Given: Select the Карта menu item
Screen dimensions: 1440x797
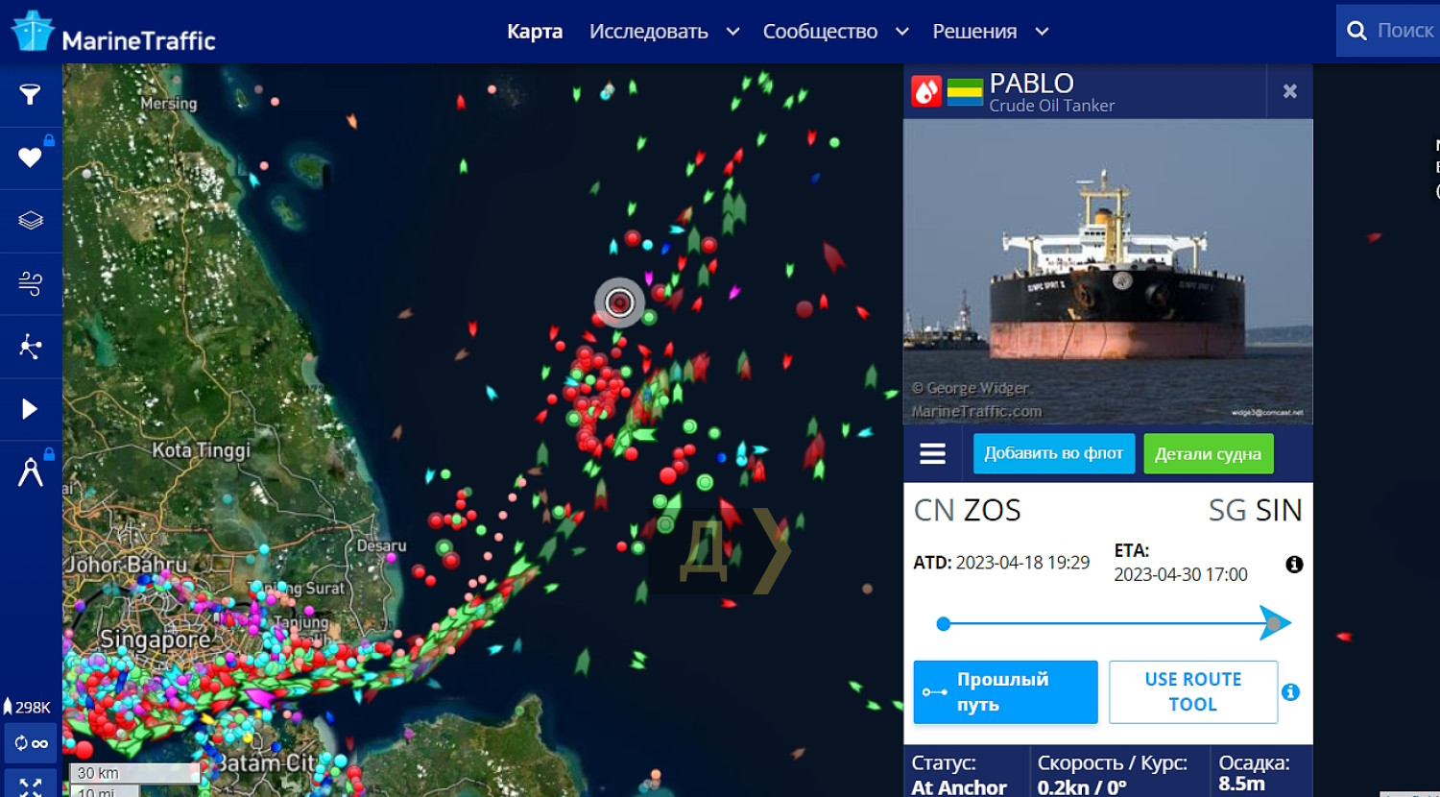Looking at the screenshot, I should [x=535, y=32].
